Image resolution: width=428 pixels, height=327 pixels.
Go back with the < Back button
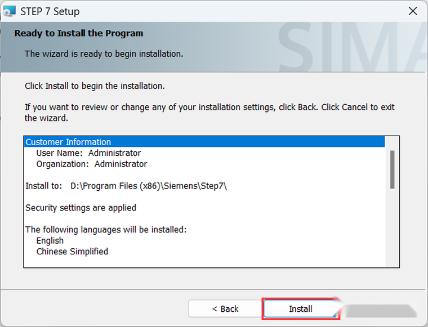[x=225, y=309]
